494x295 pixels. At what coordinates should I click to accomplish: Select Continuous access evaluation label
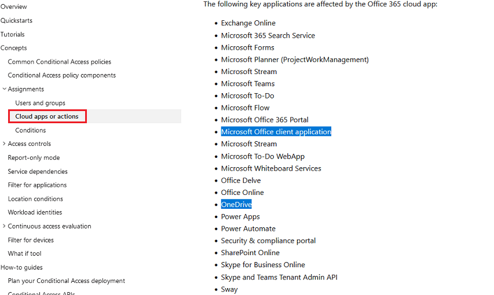click(49, 226)
